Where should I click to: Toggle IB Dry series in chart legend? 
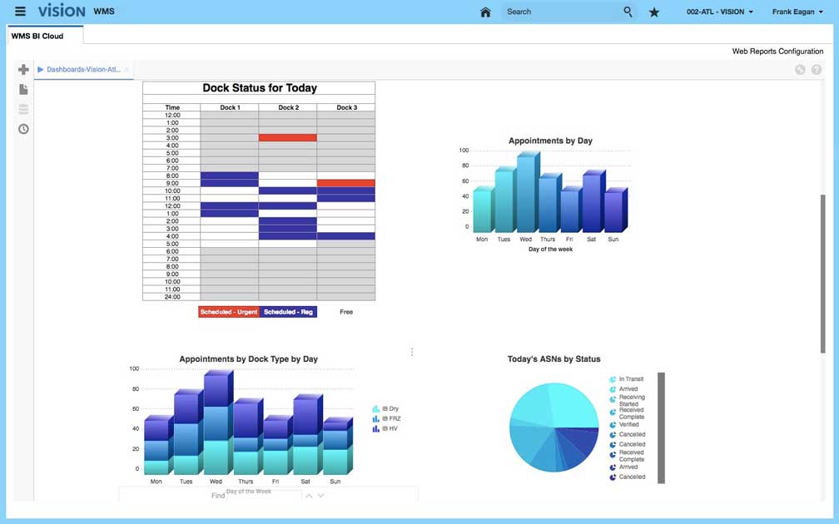click(x=386, y=409)
